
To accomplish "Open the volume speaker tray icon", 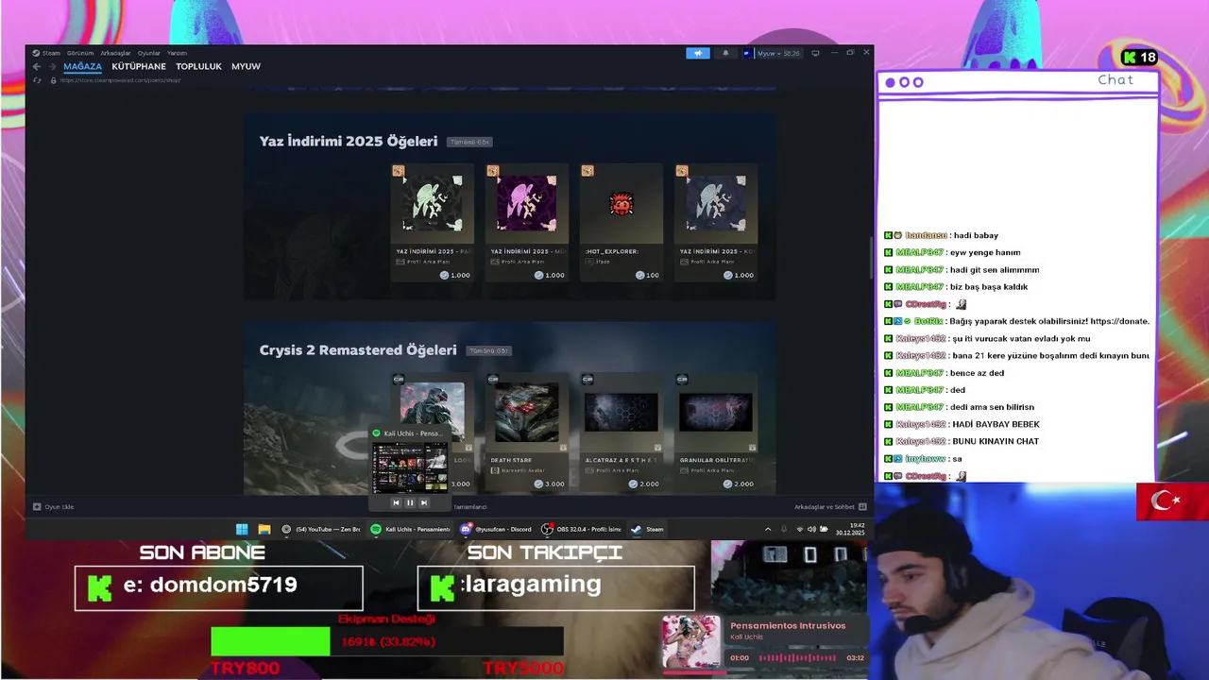I will (811, 529).
